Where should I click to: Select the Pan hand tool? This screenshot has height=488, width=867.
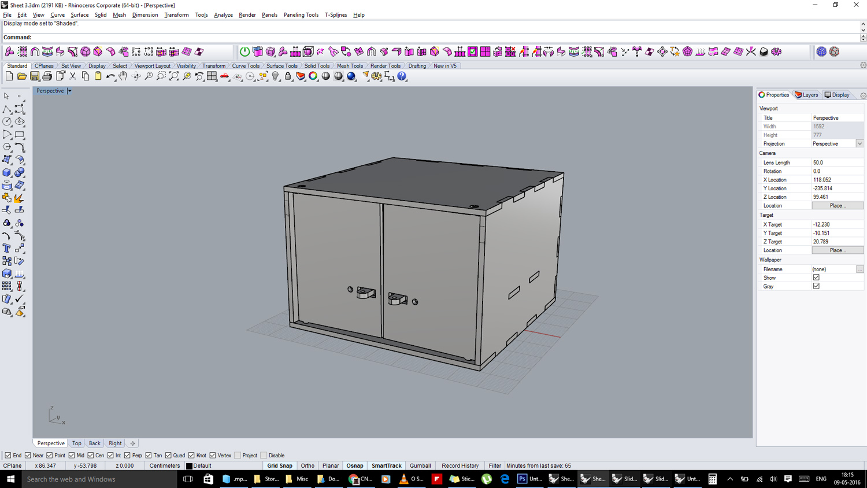click(x=123, y=76)
